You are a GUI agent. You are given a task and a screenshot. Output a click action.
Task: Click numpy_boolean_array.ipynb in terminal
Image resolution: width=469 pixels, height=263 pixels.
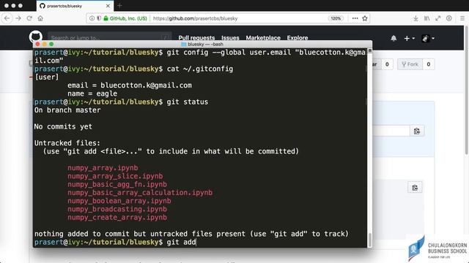click(119, 201)
